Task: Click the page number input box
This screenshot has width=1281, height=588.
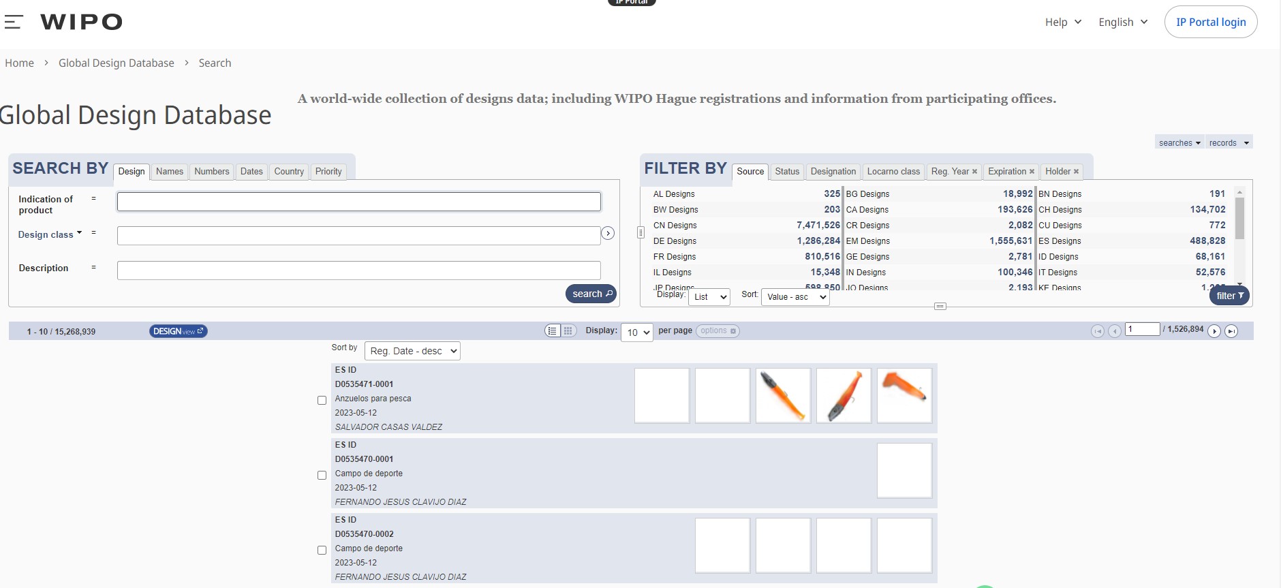Action: [1143, 329]
